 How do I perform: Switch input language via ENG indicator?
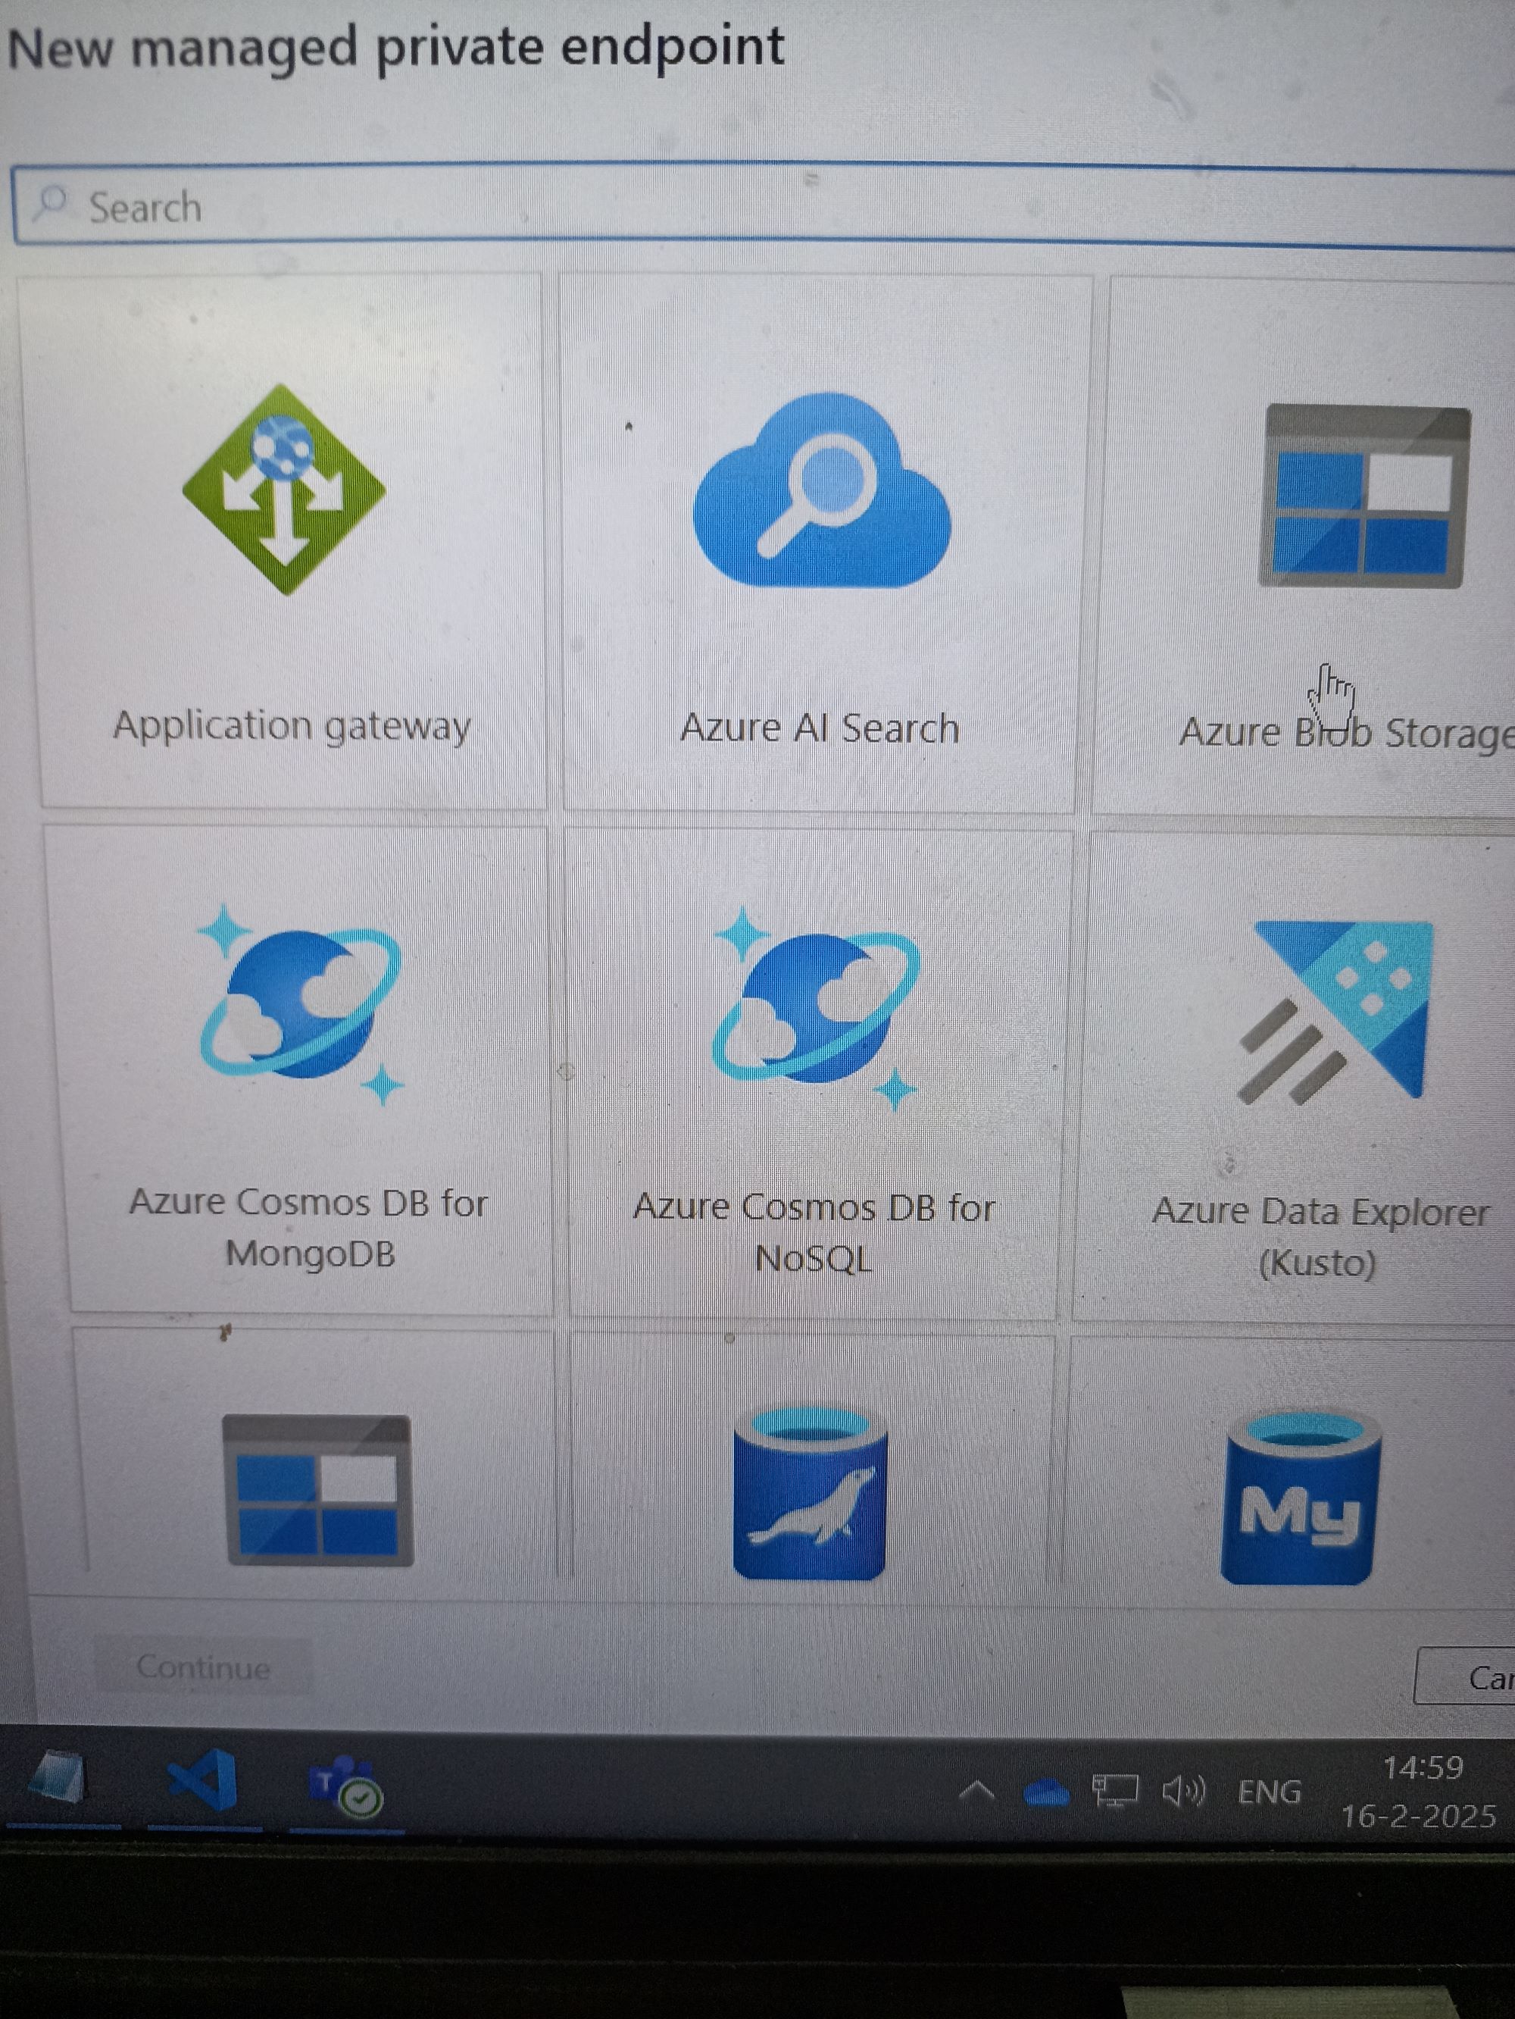tap(1269, 1792)
